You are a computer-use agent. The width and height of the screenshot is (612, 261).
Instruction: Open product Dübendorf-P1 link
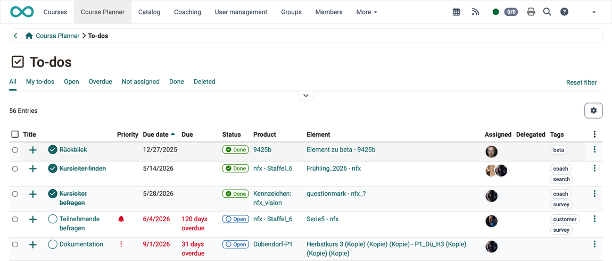click(273, 244)
